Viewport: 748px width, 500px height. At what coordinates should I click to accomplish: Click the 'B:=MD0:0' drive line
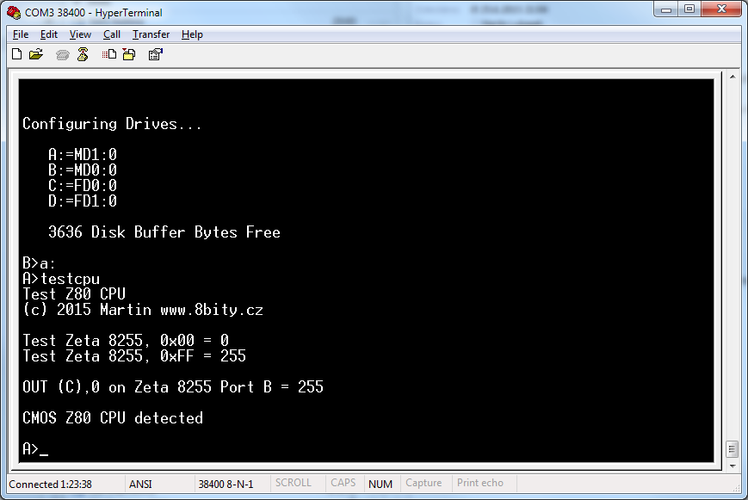pyautogui.click(x=83, y=170)
